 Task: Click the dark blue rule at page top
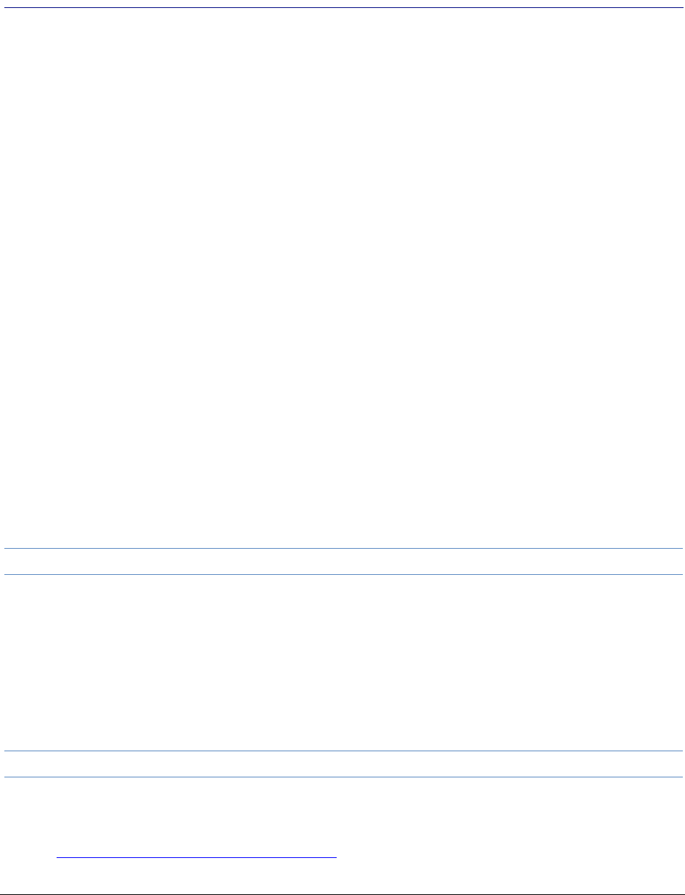[342, 7]
